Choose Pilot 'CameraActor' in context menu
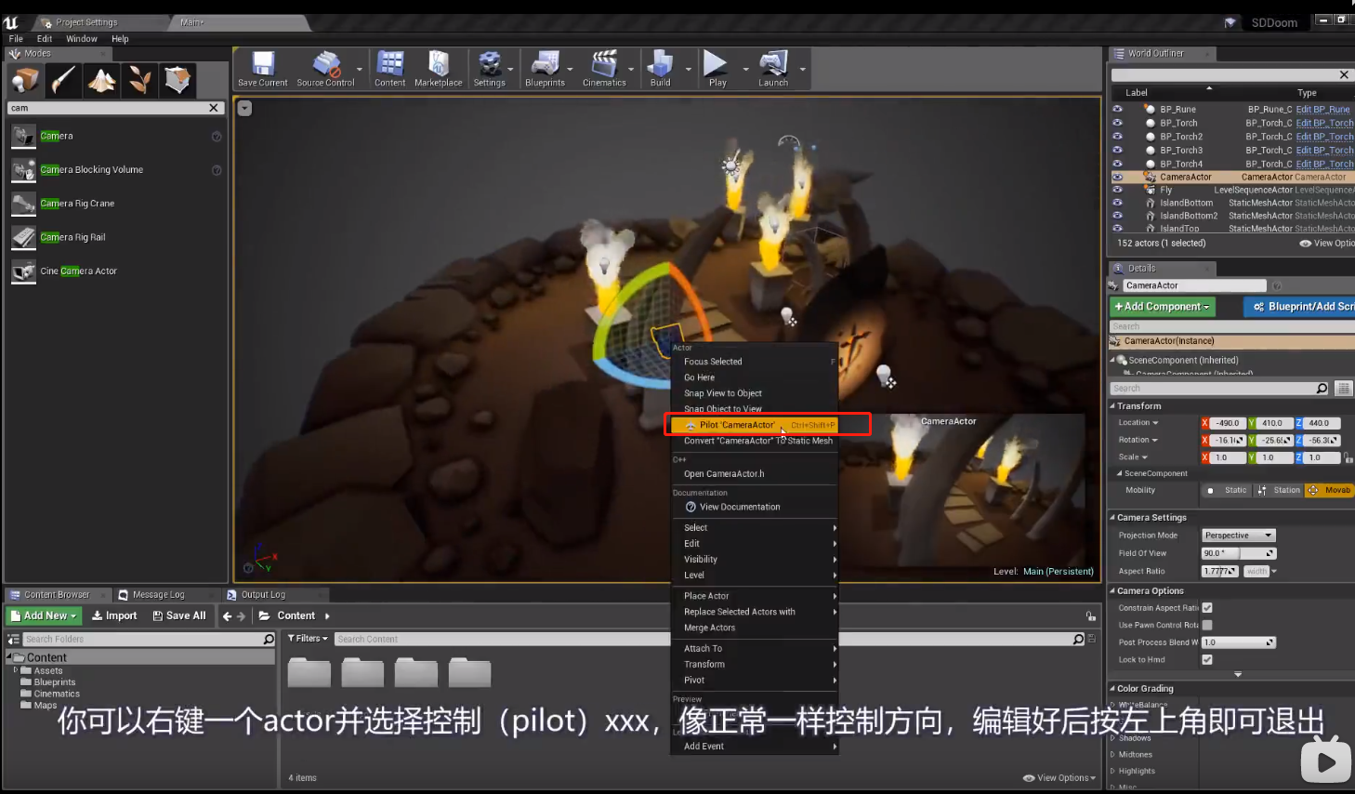 (754, 425)
